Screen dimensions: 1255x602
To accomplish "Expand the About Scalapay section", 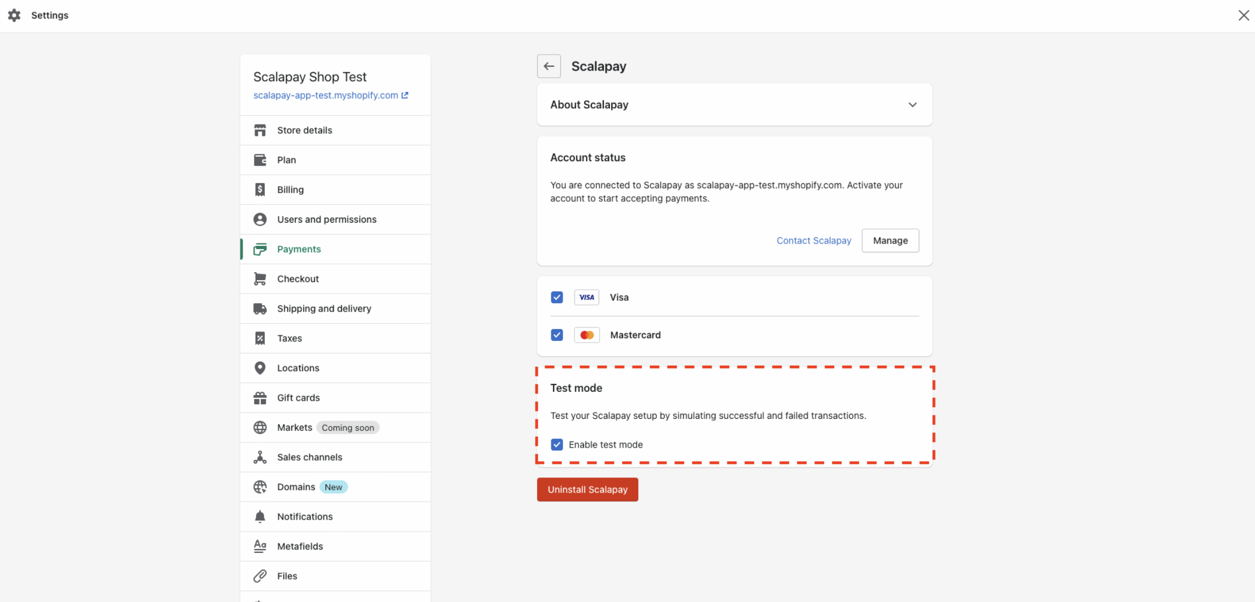I will (x=734, y=105).
